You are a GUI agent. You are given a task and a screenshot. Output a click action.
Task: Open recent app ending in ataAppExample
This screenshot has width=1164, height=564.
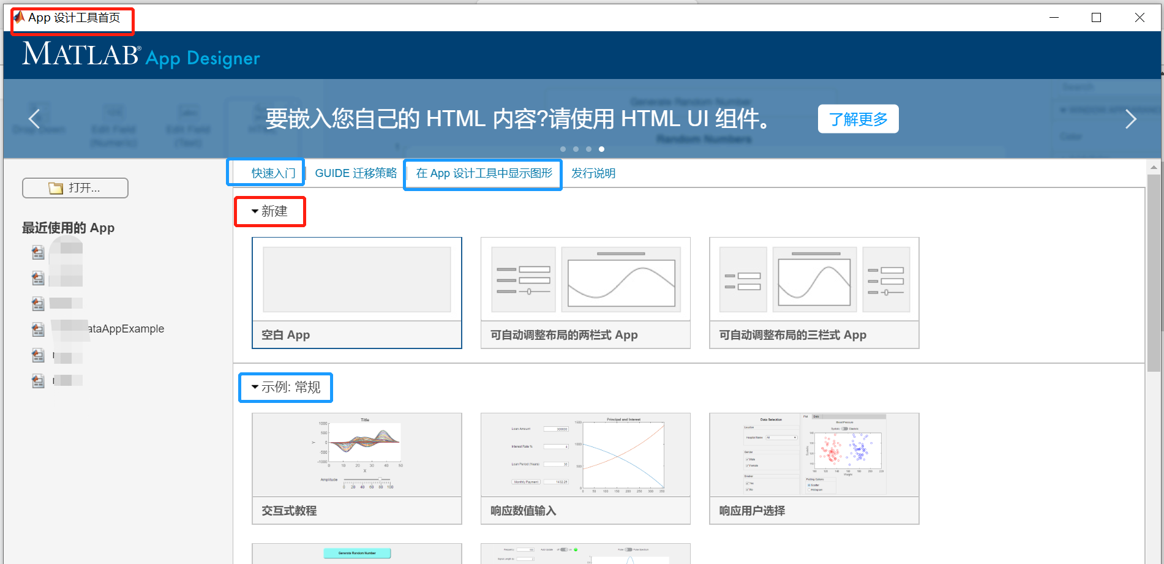click(98, 329)
